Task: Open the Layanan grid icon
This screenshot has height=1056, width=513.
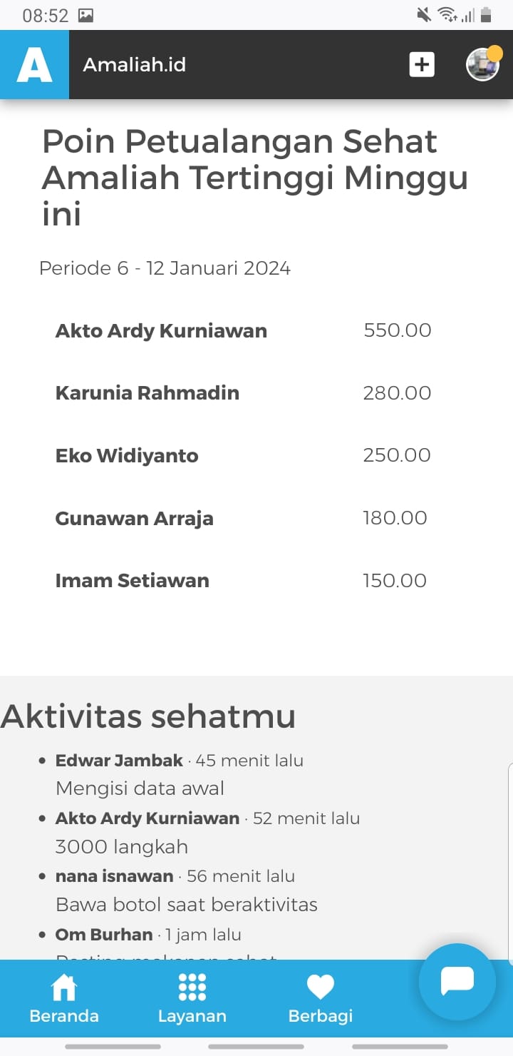Action: (x=192, y=988)
